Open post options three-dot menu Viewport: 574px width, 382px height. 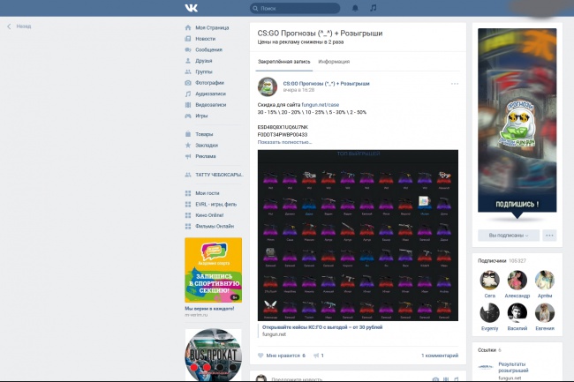[x=455, y=84]
